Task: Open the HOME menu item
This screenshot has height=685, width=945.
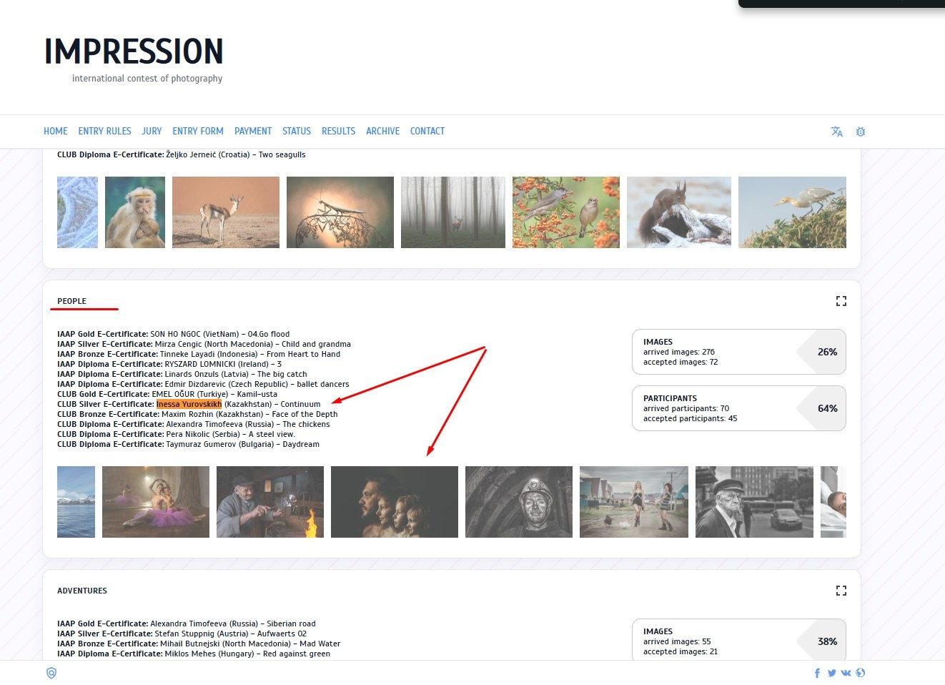Action: point(56,131)
